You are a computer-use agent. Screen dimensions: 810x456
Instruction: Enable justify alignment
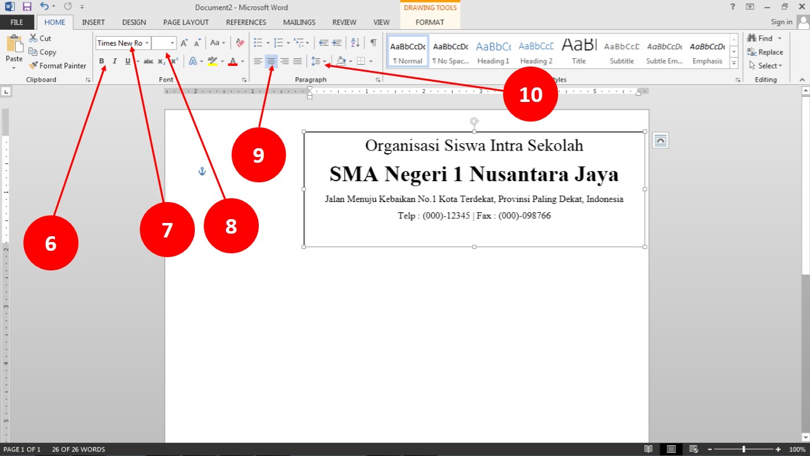pyautogui.click(x=297, y=61)
